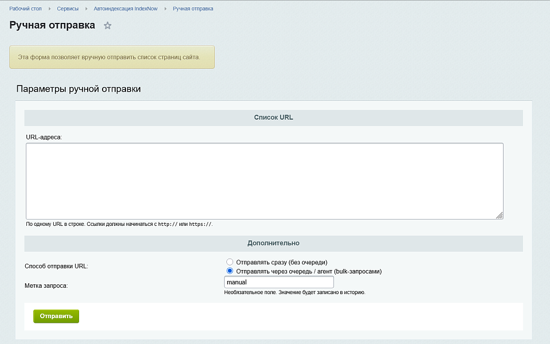
Task: Click 'Ручная отправка' breadcrumb item
Action: coord(192,9)
